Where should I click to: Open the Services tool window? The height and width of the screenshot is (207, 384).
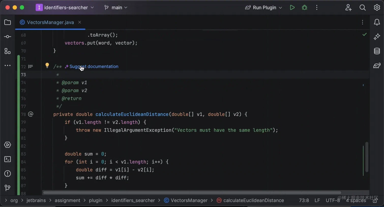click(x=8, y=145)
